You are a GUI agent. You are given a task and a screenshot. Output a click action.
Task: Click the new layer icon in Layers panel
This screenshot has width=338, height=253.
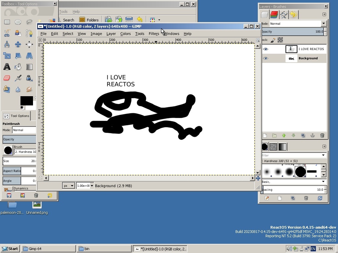tap(265, 135)
